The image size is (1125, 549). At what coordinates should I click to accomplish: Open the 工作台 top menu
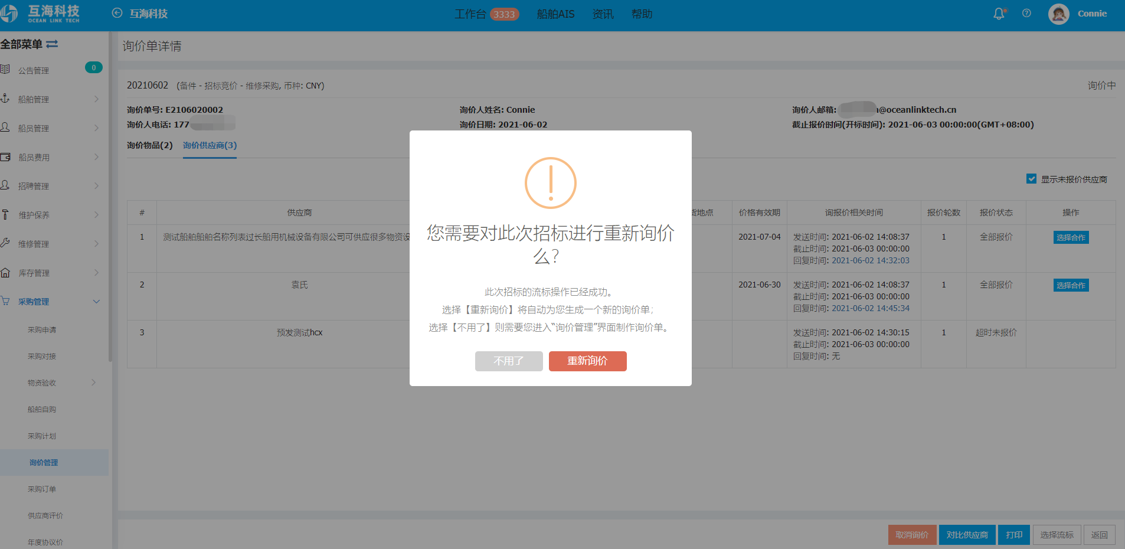tap(470, 14)
